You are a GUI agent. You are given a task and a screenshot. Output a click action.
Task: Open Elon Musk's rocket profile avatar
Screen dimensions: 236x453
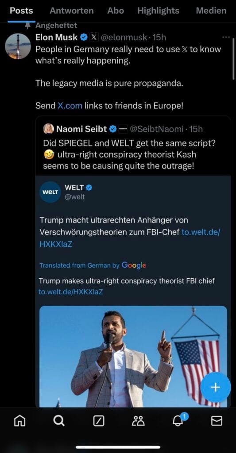(18, 46)
